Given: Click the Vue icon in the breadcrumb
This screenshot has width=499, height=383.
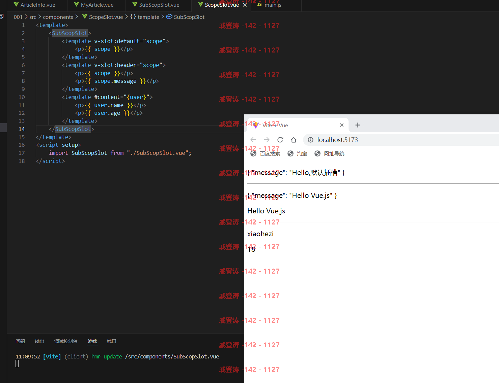Looking at the screenshot, I should pos(85,16).
